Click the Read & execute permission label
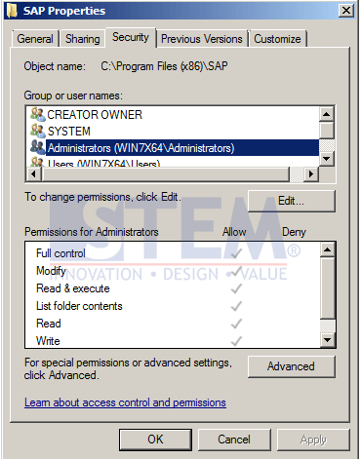The image size is (361, 459). coord(73,288)
